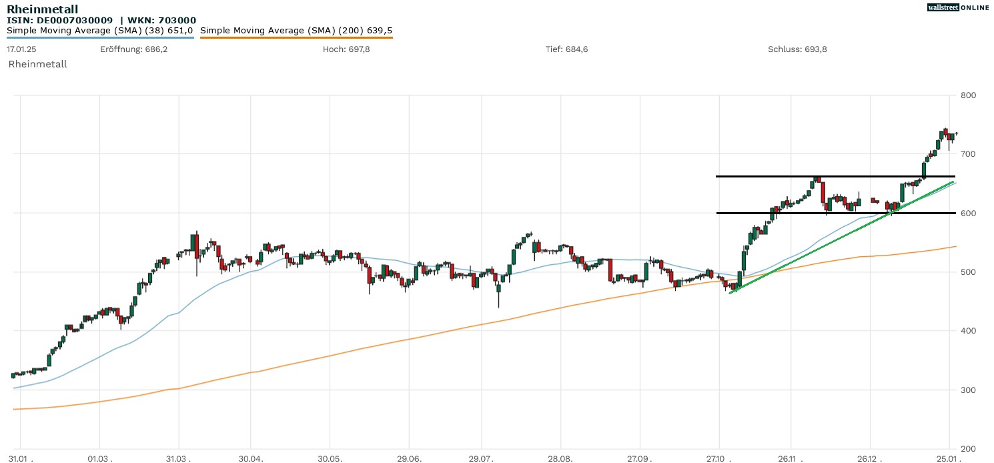Click the 800 label on price axis
The height and width of the screenshot is (463, 994).
pyautogui.click(x=968, y=95)
